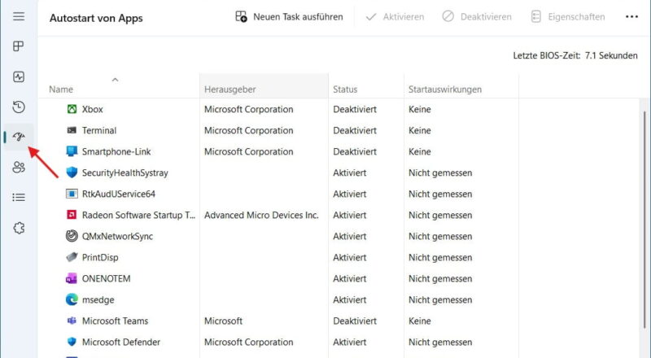Click the ONENOTEM purple icon
651x358 pixels.
(72, 278)
